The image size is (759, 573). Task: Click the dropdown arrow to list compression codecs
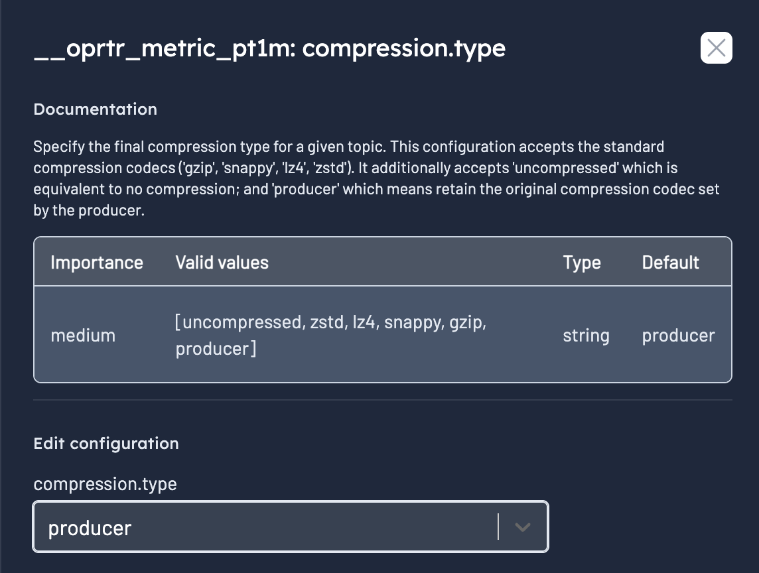522,526
